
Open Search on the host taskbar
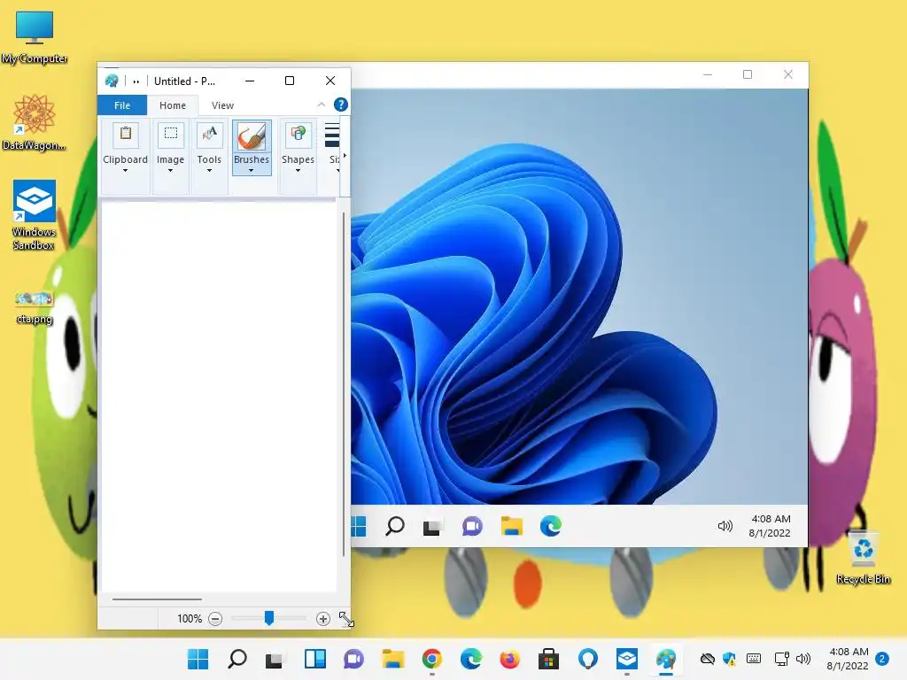click(x=237, y=659)
